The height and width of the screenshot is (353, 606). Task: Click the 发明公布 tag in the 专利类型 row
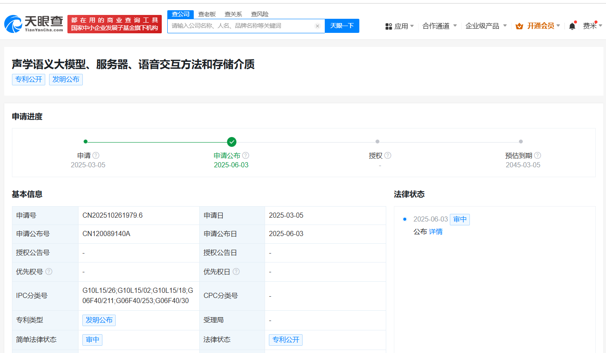click(99, 320)
